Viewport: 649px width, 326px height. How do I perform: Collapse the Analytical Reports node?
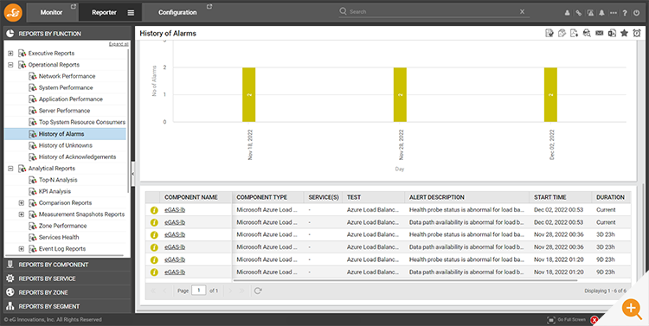pos(10,169)
